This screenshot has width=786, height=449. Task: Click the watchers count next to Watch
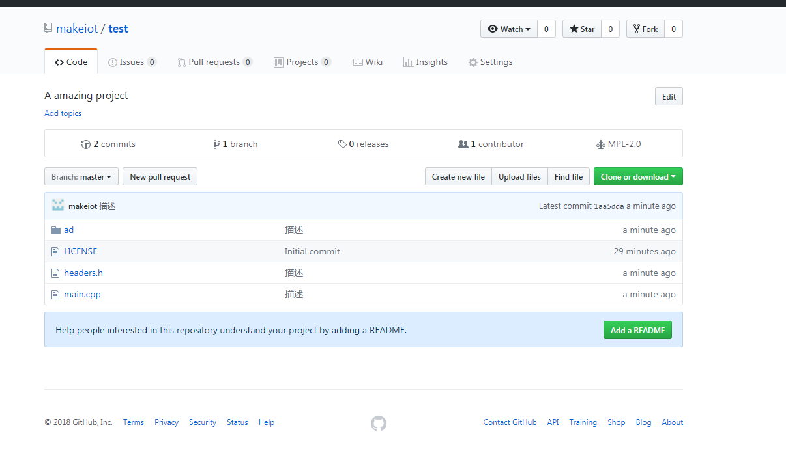(546, 29)
